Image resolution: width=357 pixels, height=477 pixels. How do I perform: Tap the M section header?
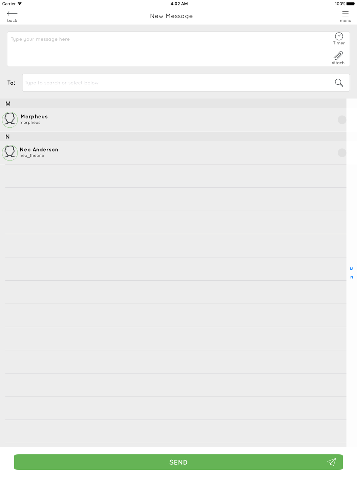173,104
